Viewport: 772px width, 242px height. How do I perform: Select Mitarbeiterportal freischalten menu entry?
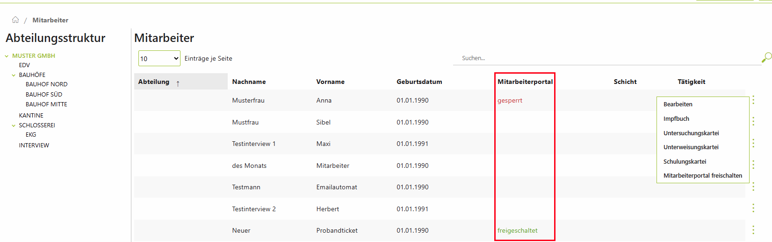pyautogui.click(x=703, y=175)
